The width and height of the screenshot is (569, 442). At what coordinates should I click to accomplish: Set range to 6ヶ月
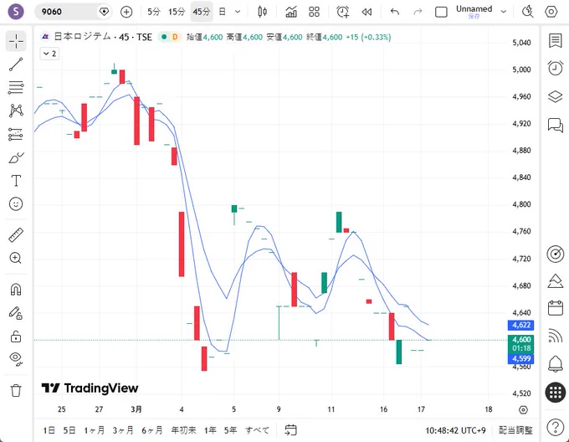coord(152,430)
